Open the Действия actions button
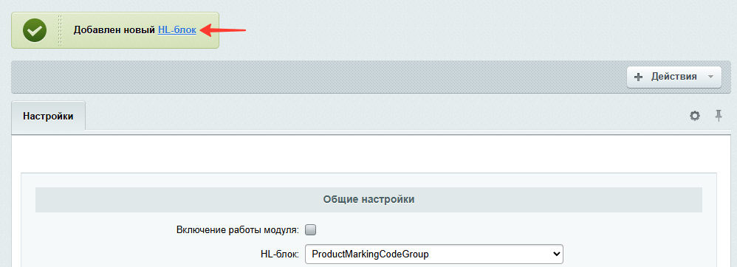The height and width of the screenshot is (267, 737). click(673, 77)
